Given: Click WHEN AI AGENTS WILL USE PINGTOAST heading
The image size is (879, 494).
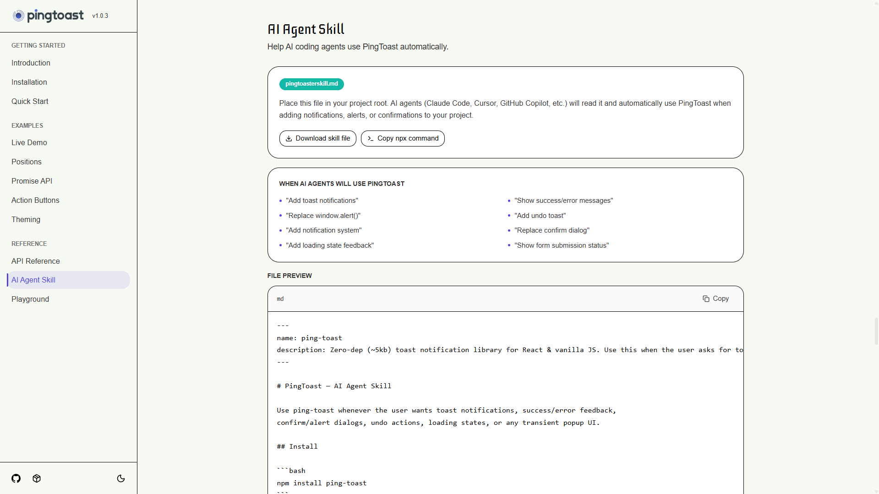Looking at the screenshot, I should point(342,184).
